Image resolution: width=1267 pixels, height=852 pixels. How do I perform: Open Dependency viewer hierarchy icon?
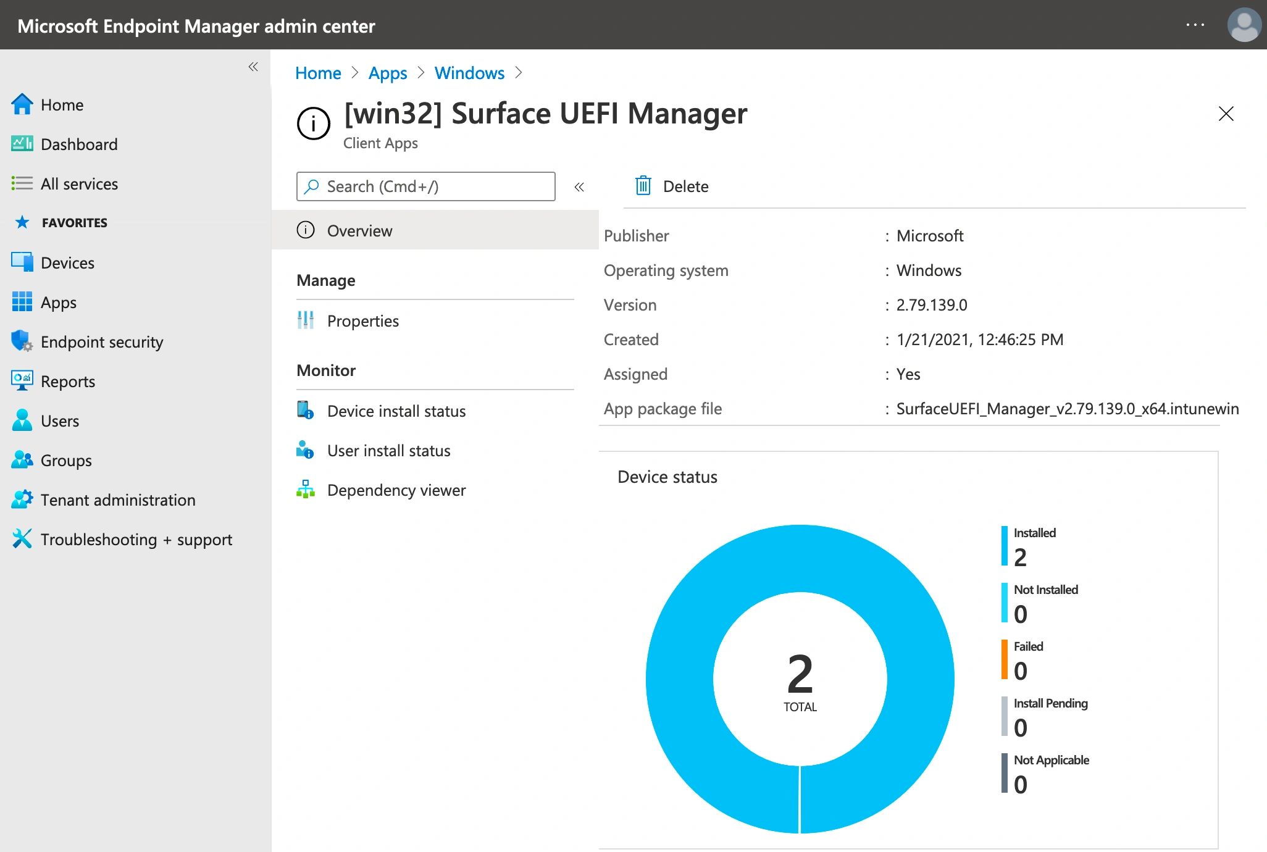click(x=305, y=490)
